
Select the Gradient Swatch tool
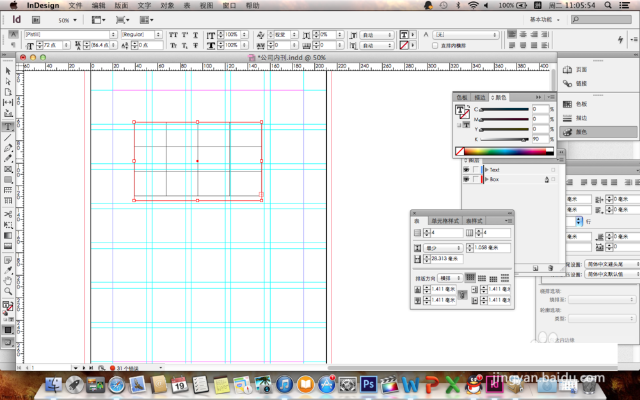coord(8,235)
